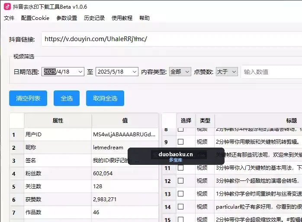Screen dimensions: 302x222
Task: Tick the checkbox in video row 12
Action: tap(181, 181)
